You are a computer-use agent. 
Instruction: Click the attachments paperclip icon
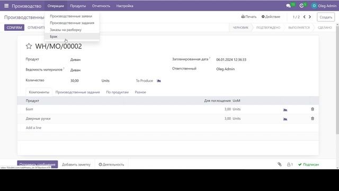coord(280,164)
